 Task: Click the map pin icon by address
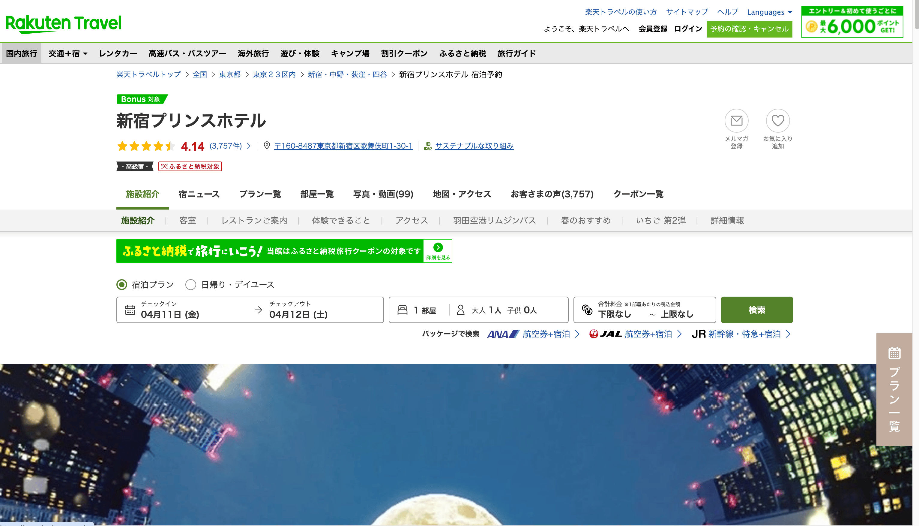pos(267,146)
